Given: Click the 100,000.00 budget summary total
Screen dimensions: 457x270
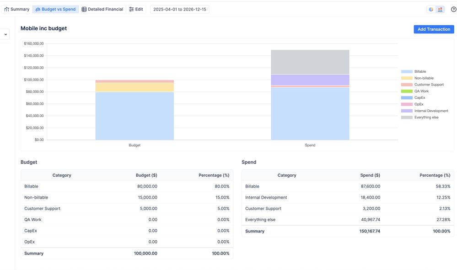Looking at the screenshot, I should [x=145, y=254].
